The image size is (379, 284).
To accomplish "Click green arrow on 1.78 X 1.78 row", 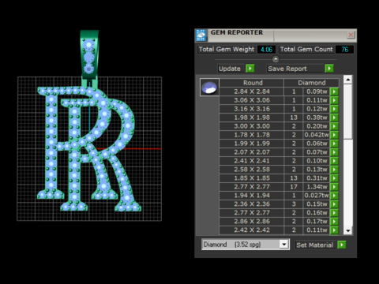I will 334,135.
